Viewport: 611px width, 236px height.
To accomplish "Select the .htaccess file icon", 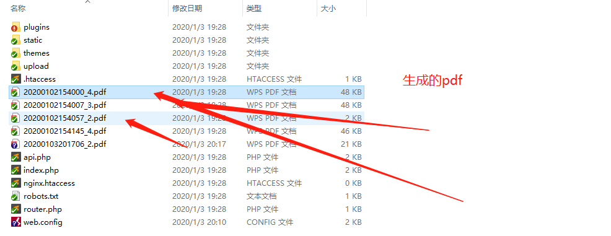I will (15, 79).
